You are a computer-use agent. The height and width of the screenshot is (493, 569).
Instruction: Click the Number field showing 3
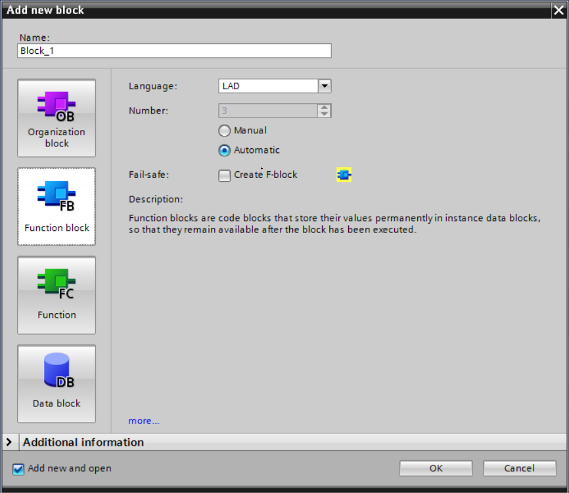[x=268, y=110]
